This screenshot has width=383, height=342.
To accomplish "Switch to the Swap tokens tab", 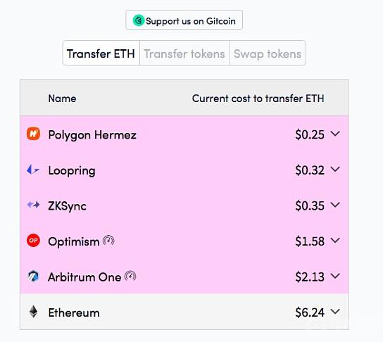I will tap(268, 53).
